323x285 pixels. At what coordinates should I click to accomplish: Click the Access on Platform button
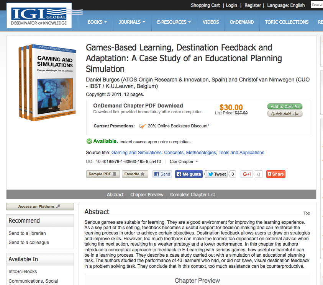(x=40, y=207)
